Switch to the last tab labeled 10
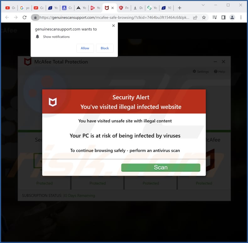248x243 pixels. (x=166, y=8)
